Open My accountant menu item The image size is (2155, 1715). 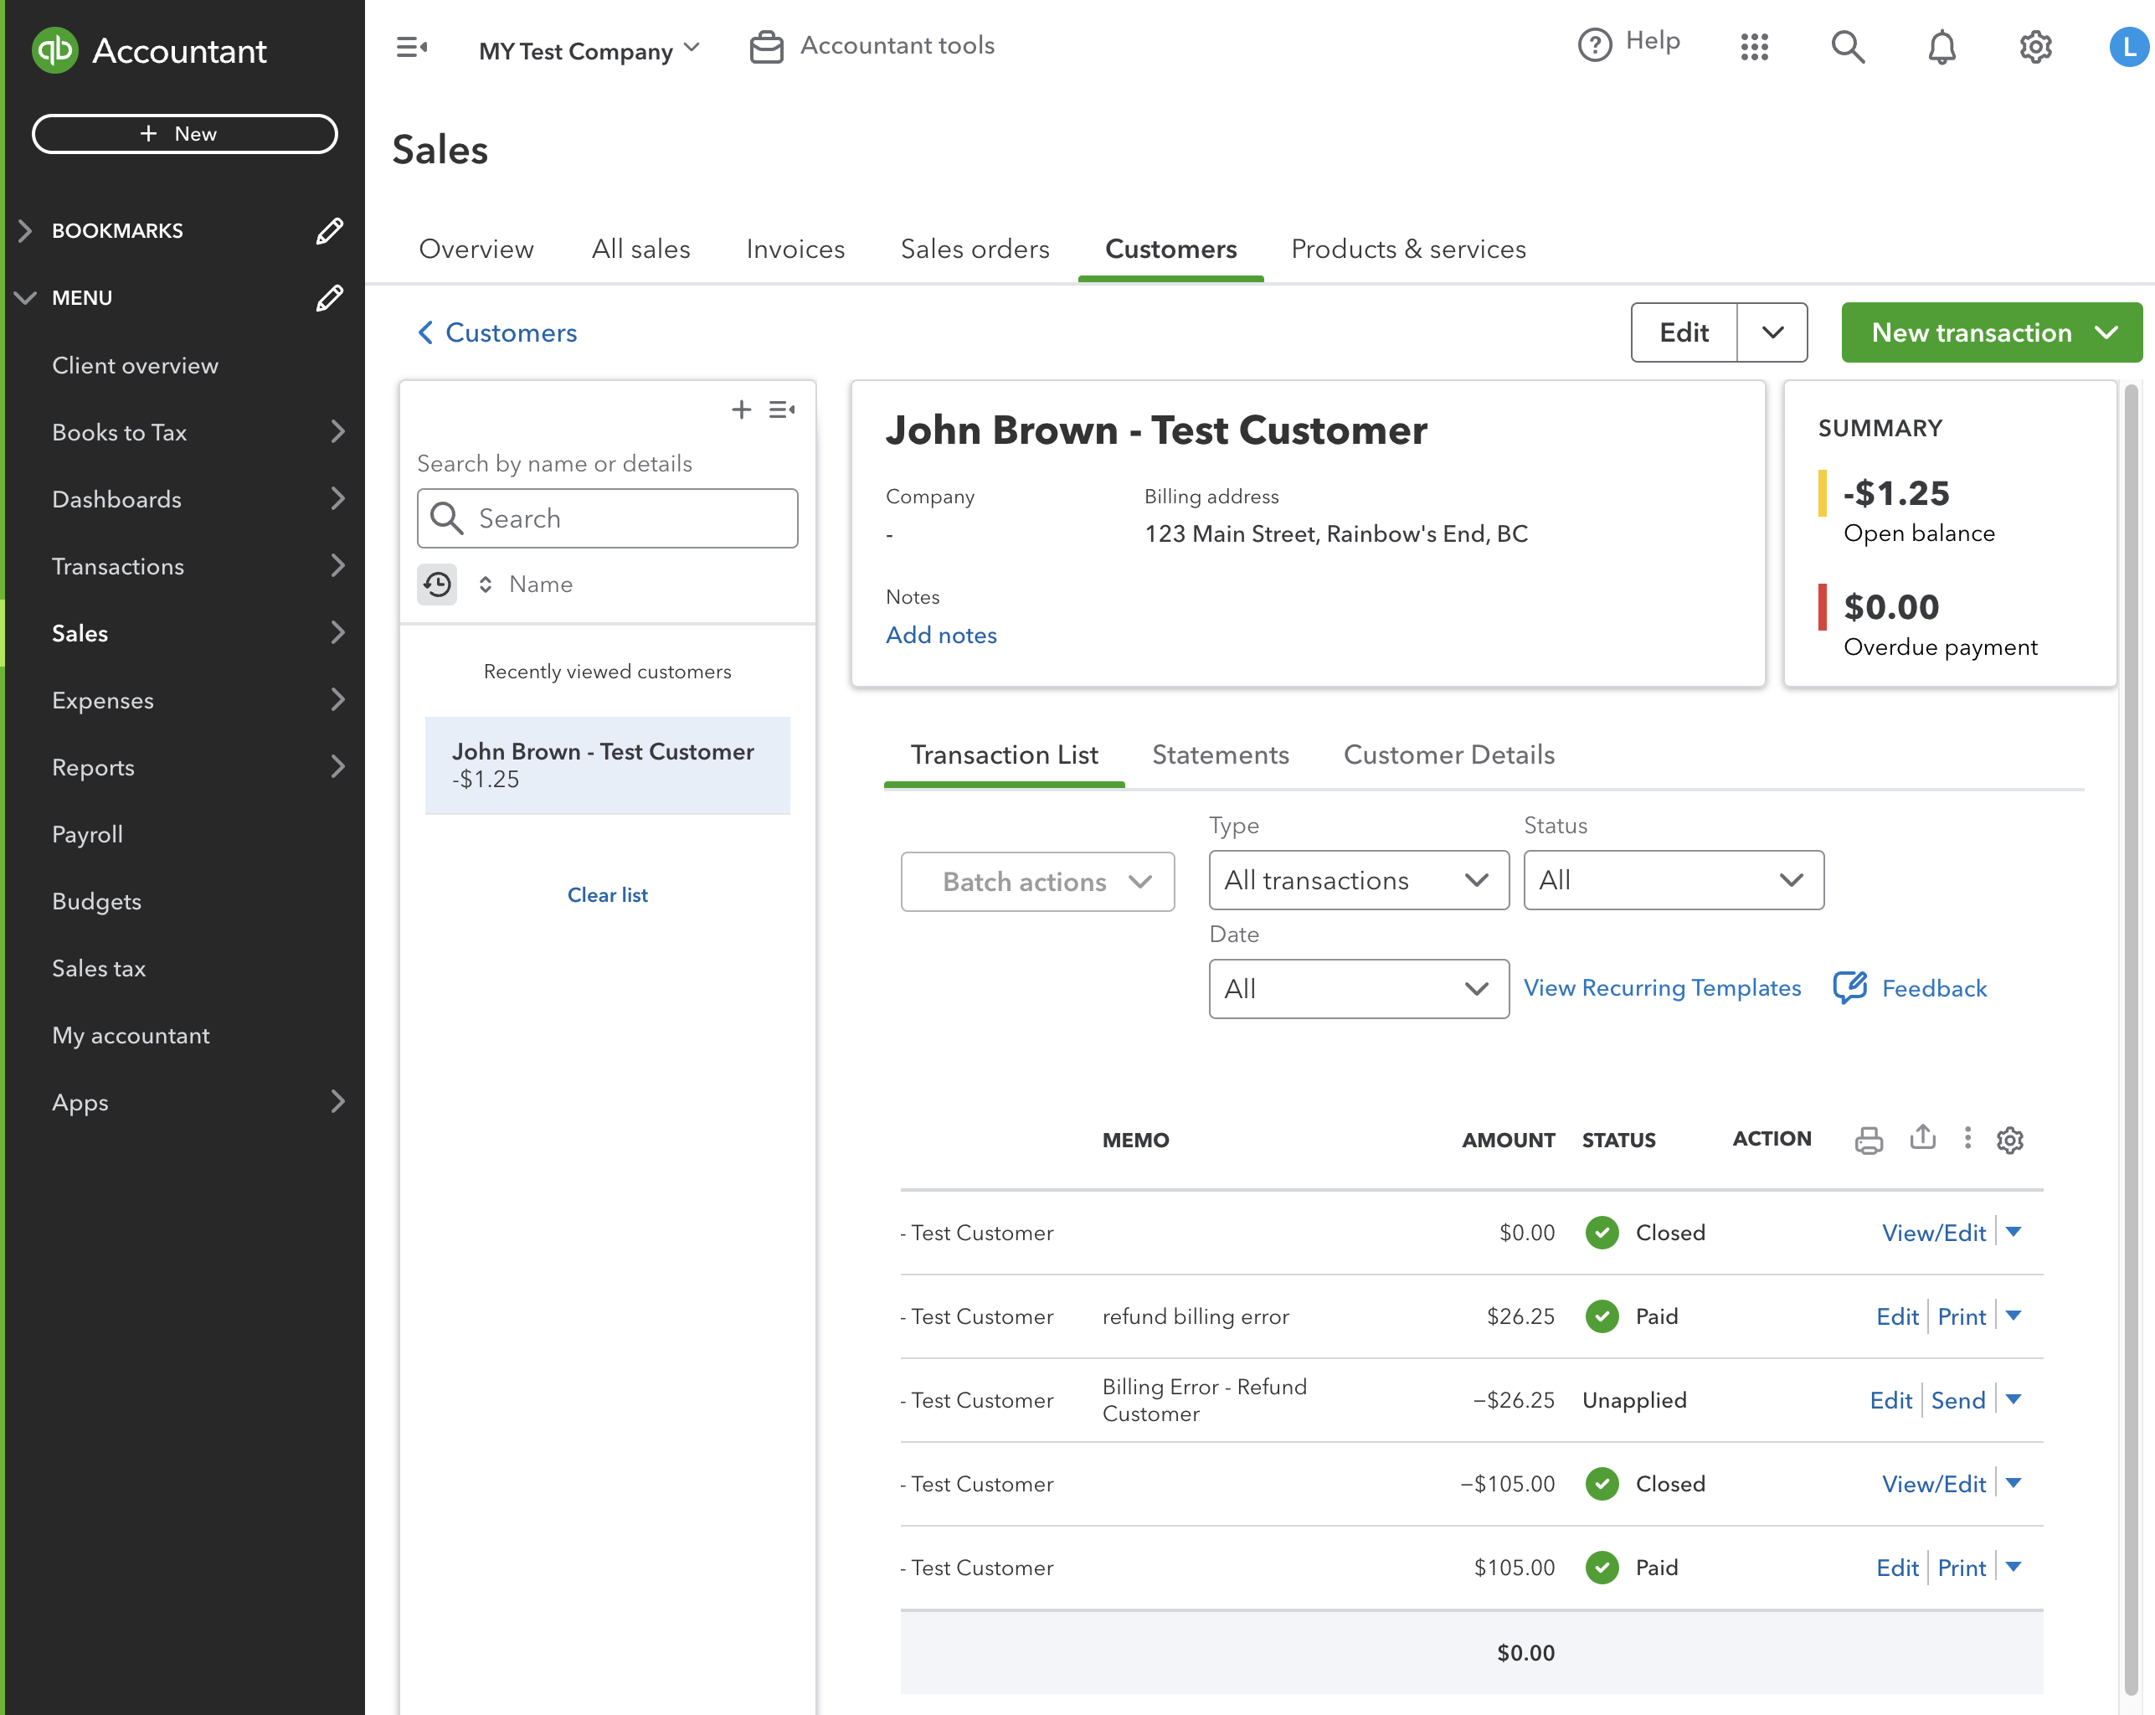tap(131, 1036)
